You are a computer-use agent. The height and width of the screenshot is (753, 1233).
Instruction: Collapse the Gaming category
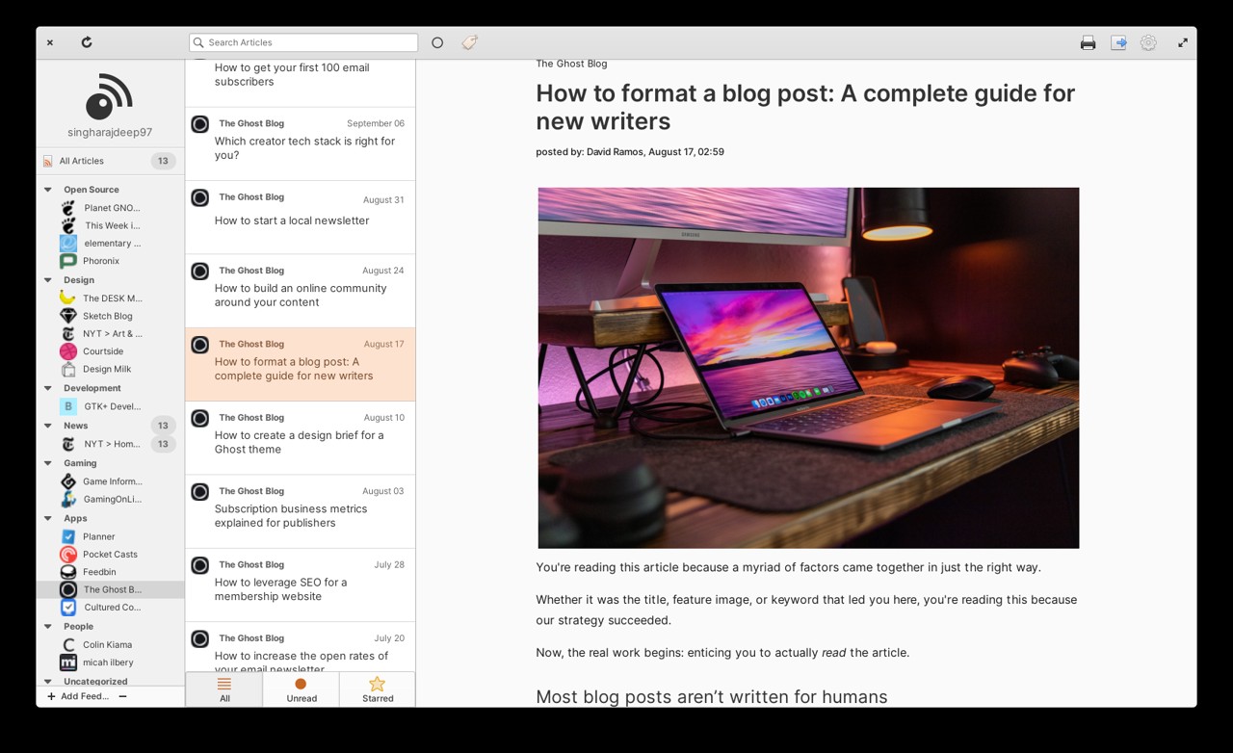tap(48, 463)
